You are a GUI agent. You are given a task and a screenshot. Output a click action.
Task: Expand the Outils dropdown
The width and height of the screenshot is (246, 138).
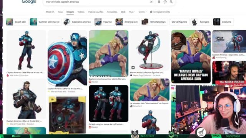click(x=143, y=12)
